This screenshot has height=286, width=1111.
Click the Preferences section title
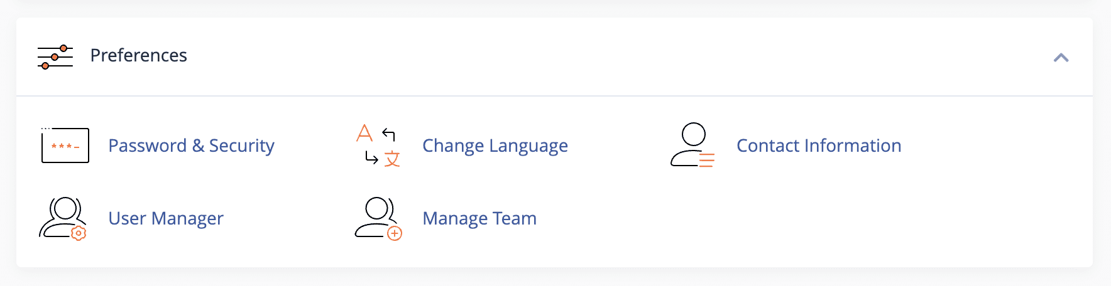click(x=139, y=55)
